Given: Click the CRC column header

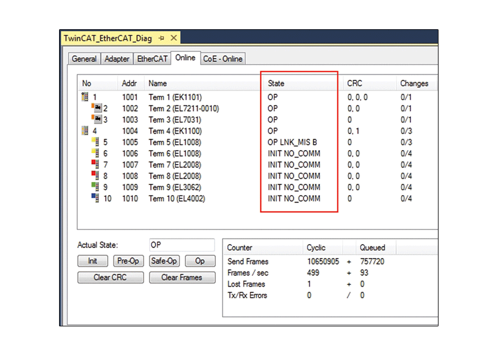Looking at the screenshot, I should point(370,83).
